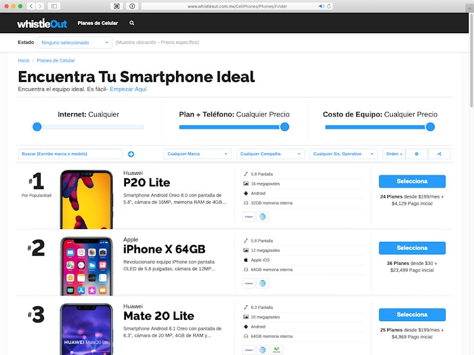Click the 'Empezar Aquí' link
This screenshot has width=474, height=355.
click(128, 89)
